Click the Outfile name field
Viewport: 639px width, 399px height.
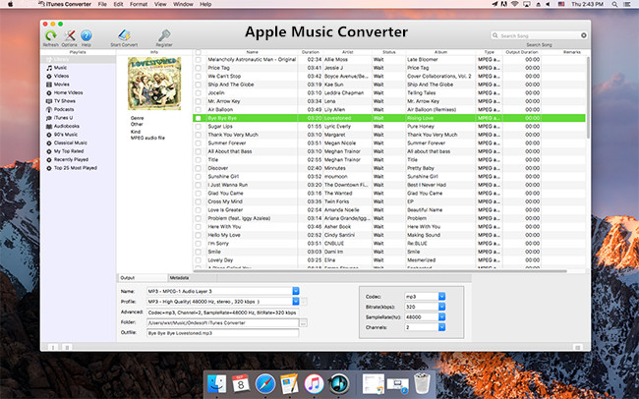[x=222, y=333]
